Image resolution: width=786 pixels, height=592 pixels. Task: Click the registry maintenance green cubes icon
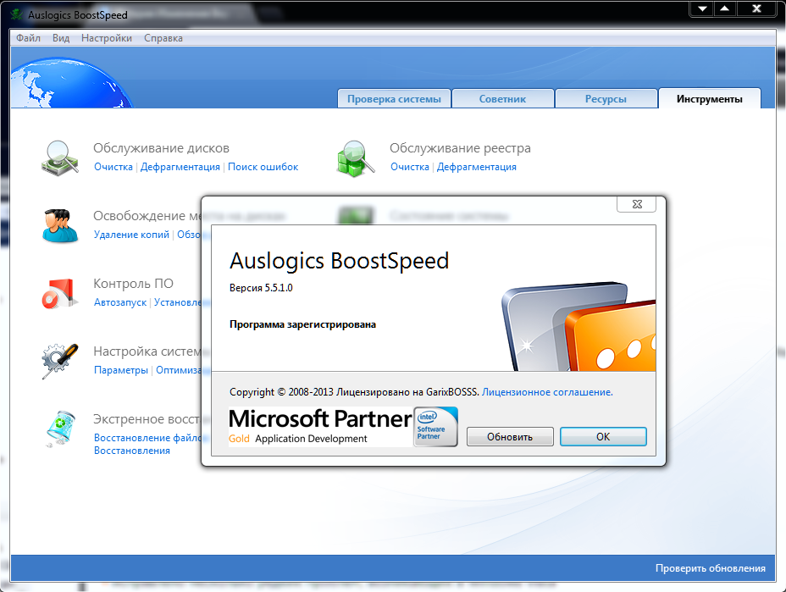click(356, 158)
